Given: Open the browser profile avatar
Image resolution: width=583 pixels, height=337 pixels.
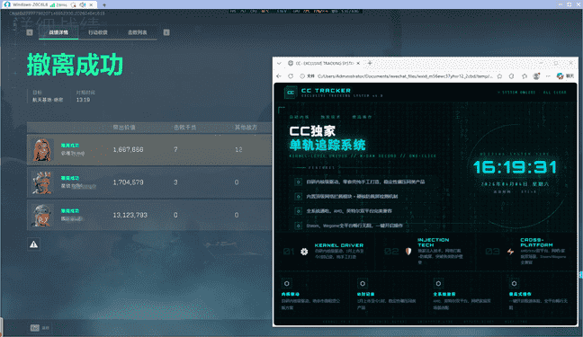Looking at the screenshot, I should [536, 76].
